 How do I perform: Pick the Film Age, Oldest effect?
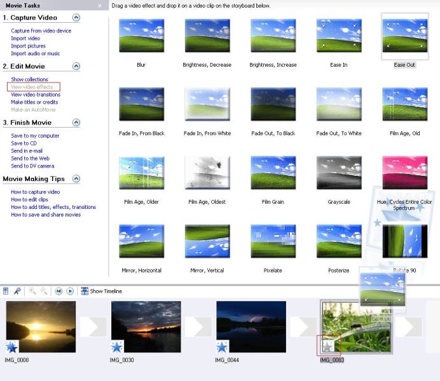click(207, 173)
